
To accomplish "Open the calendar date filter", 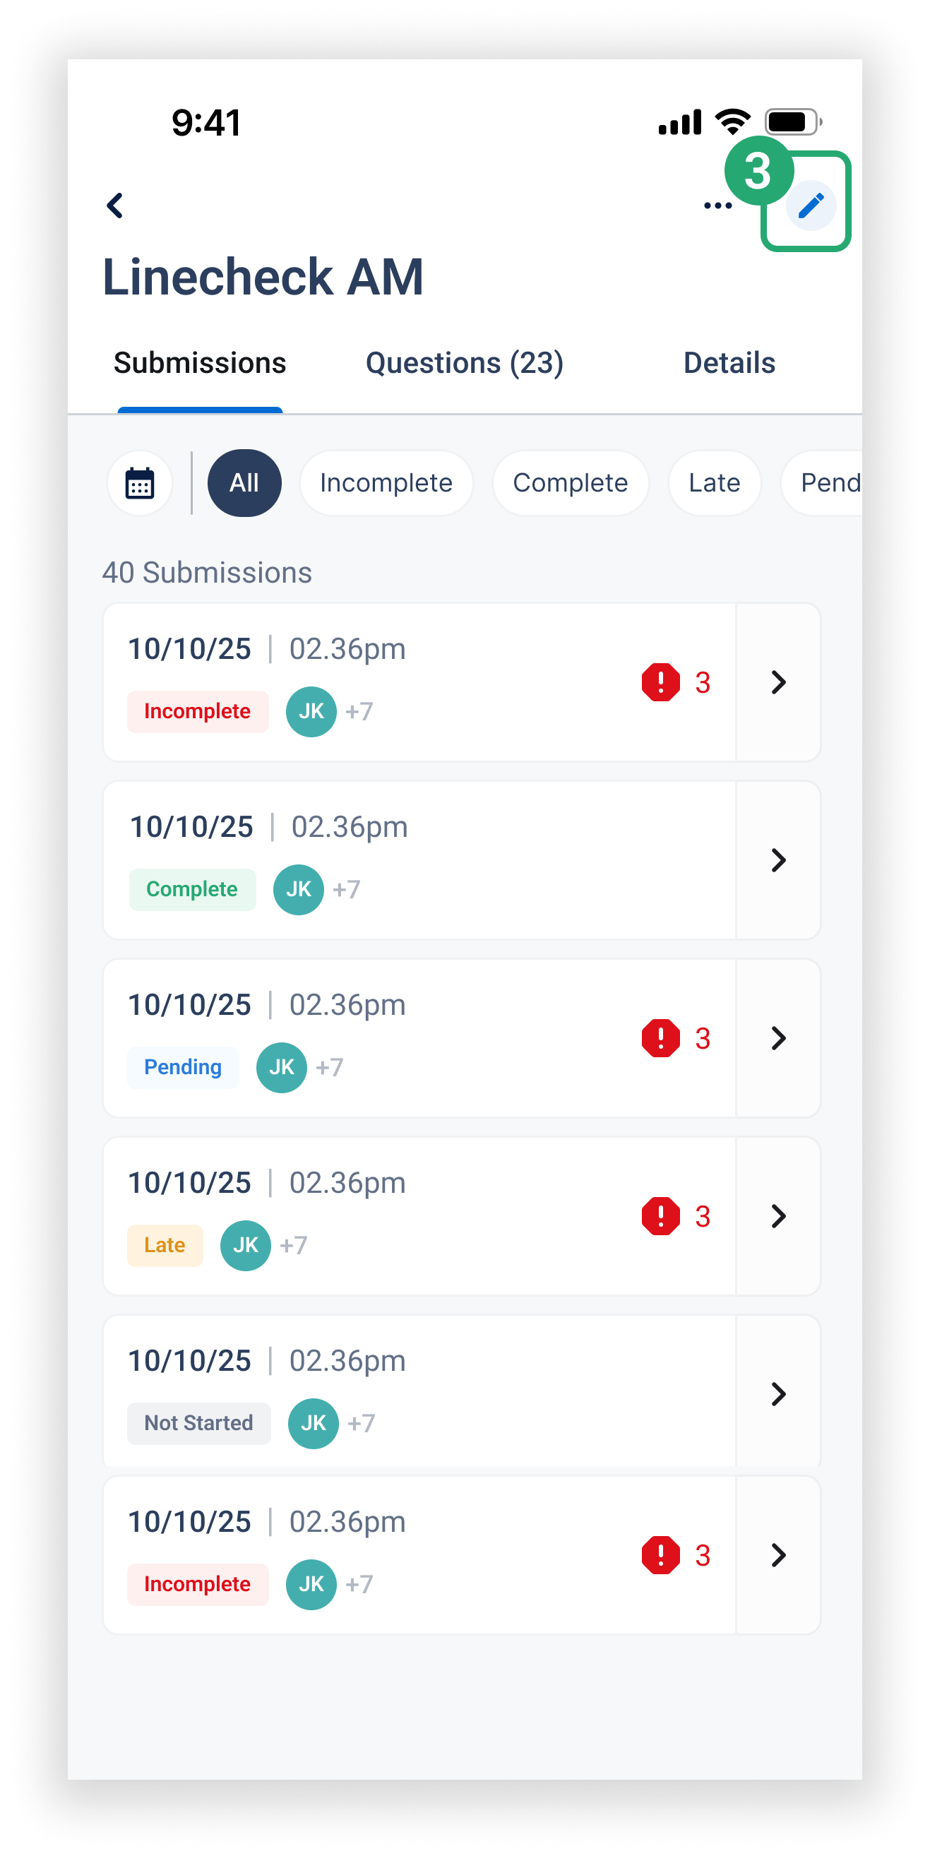I will [x=140, y=483].
